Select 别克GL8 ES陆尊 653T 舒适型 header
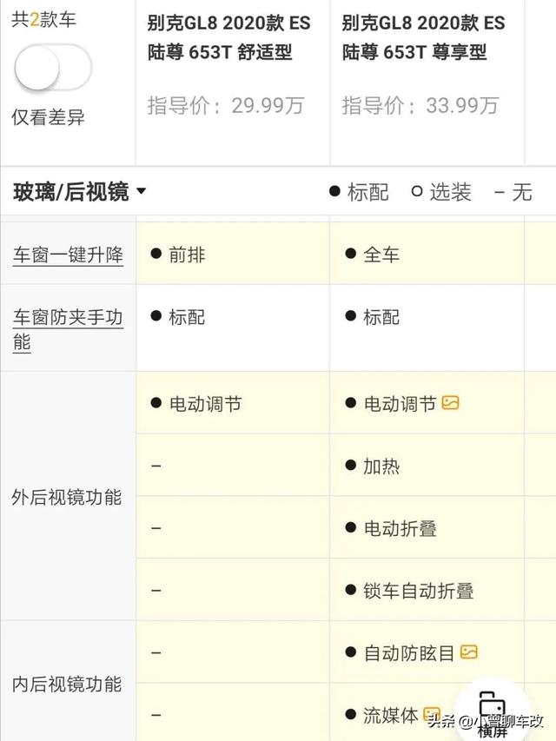556x741 pixels. pos(228,37)
